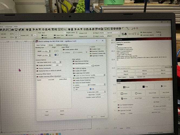The width and height of the screenshot is (180, 135).
Task: Open the Preview monitor icon
Action: click(x=16, y=30)
